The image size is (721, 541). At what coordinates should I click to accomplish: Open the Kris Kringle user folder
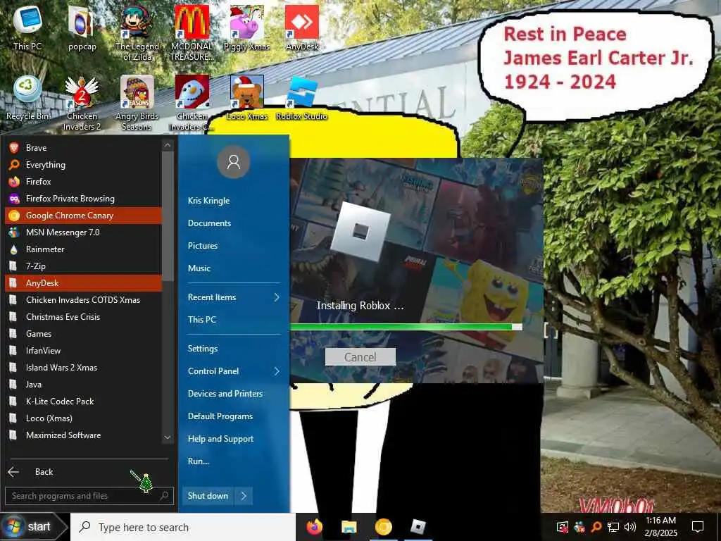[x=208, y=201]
